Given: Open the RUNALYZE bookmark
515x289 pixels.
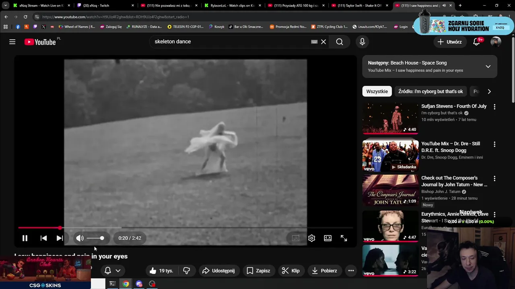Looking at the screenshot, I should (x=144, y=27).
